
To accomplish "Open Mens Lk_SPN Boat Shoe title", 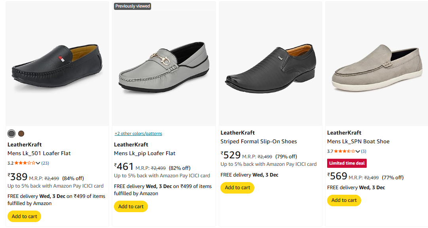I will 358,141.
